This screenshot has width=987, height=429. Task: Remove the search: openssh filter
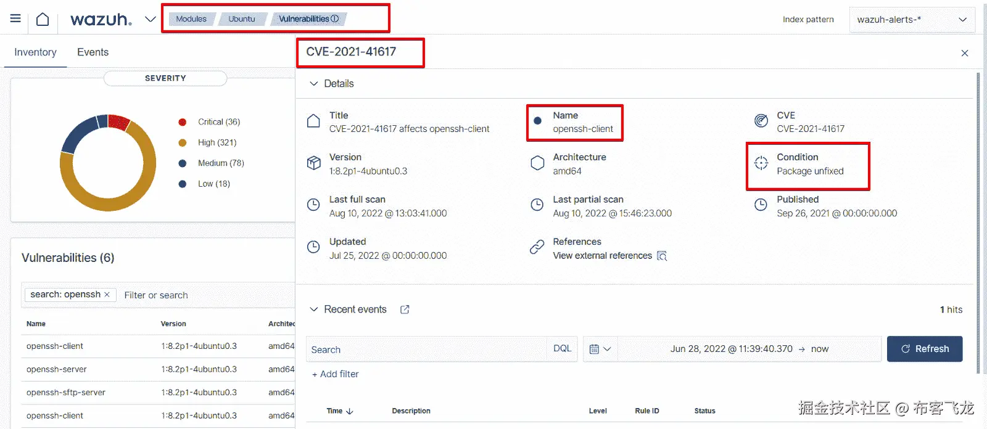(x=107, y=295)
